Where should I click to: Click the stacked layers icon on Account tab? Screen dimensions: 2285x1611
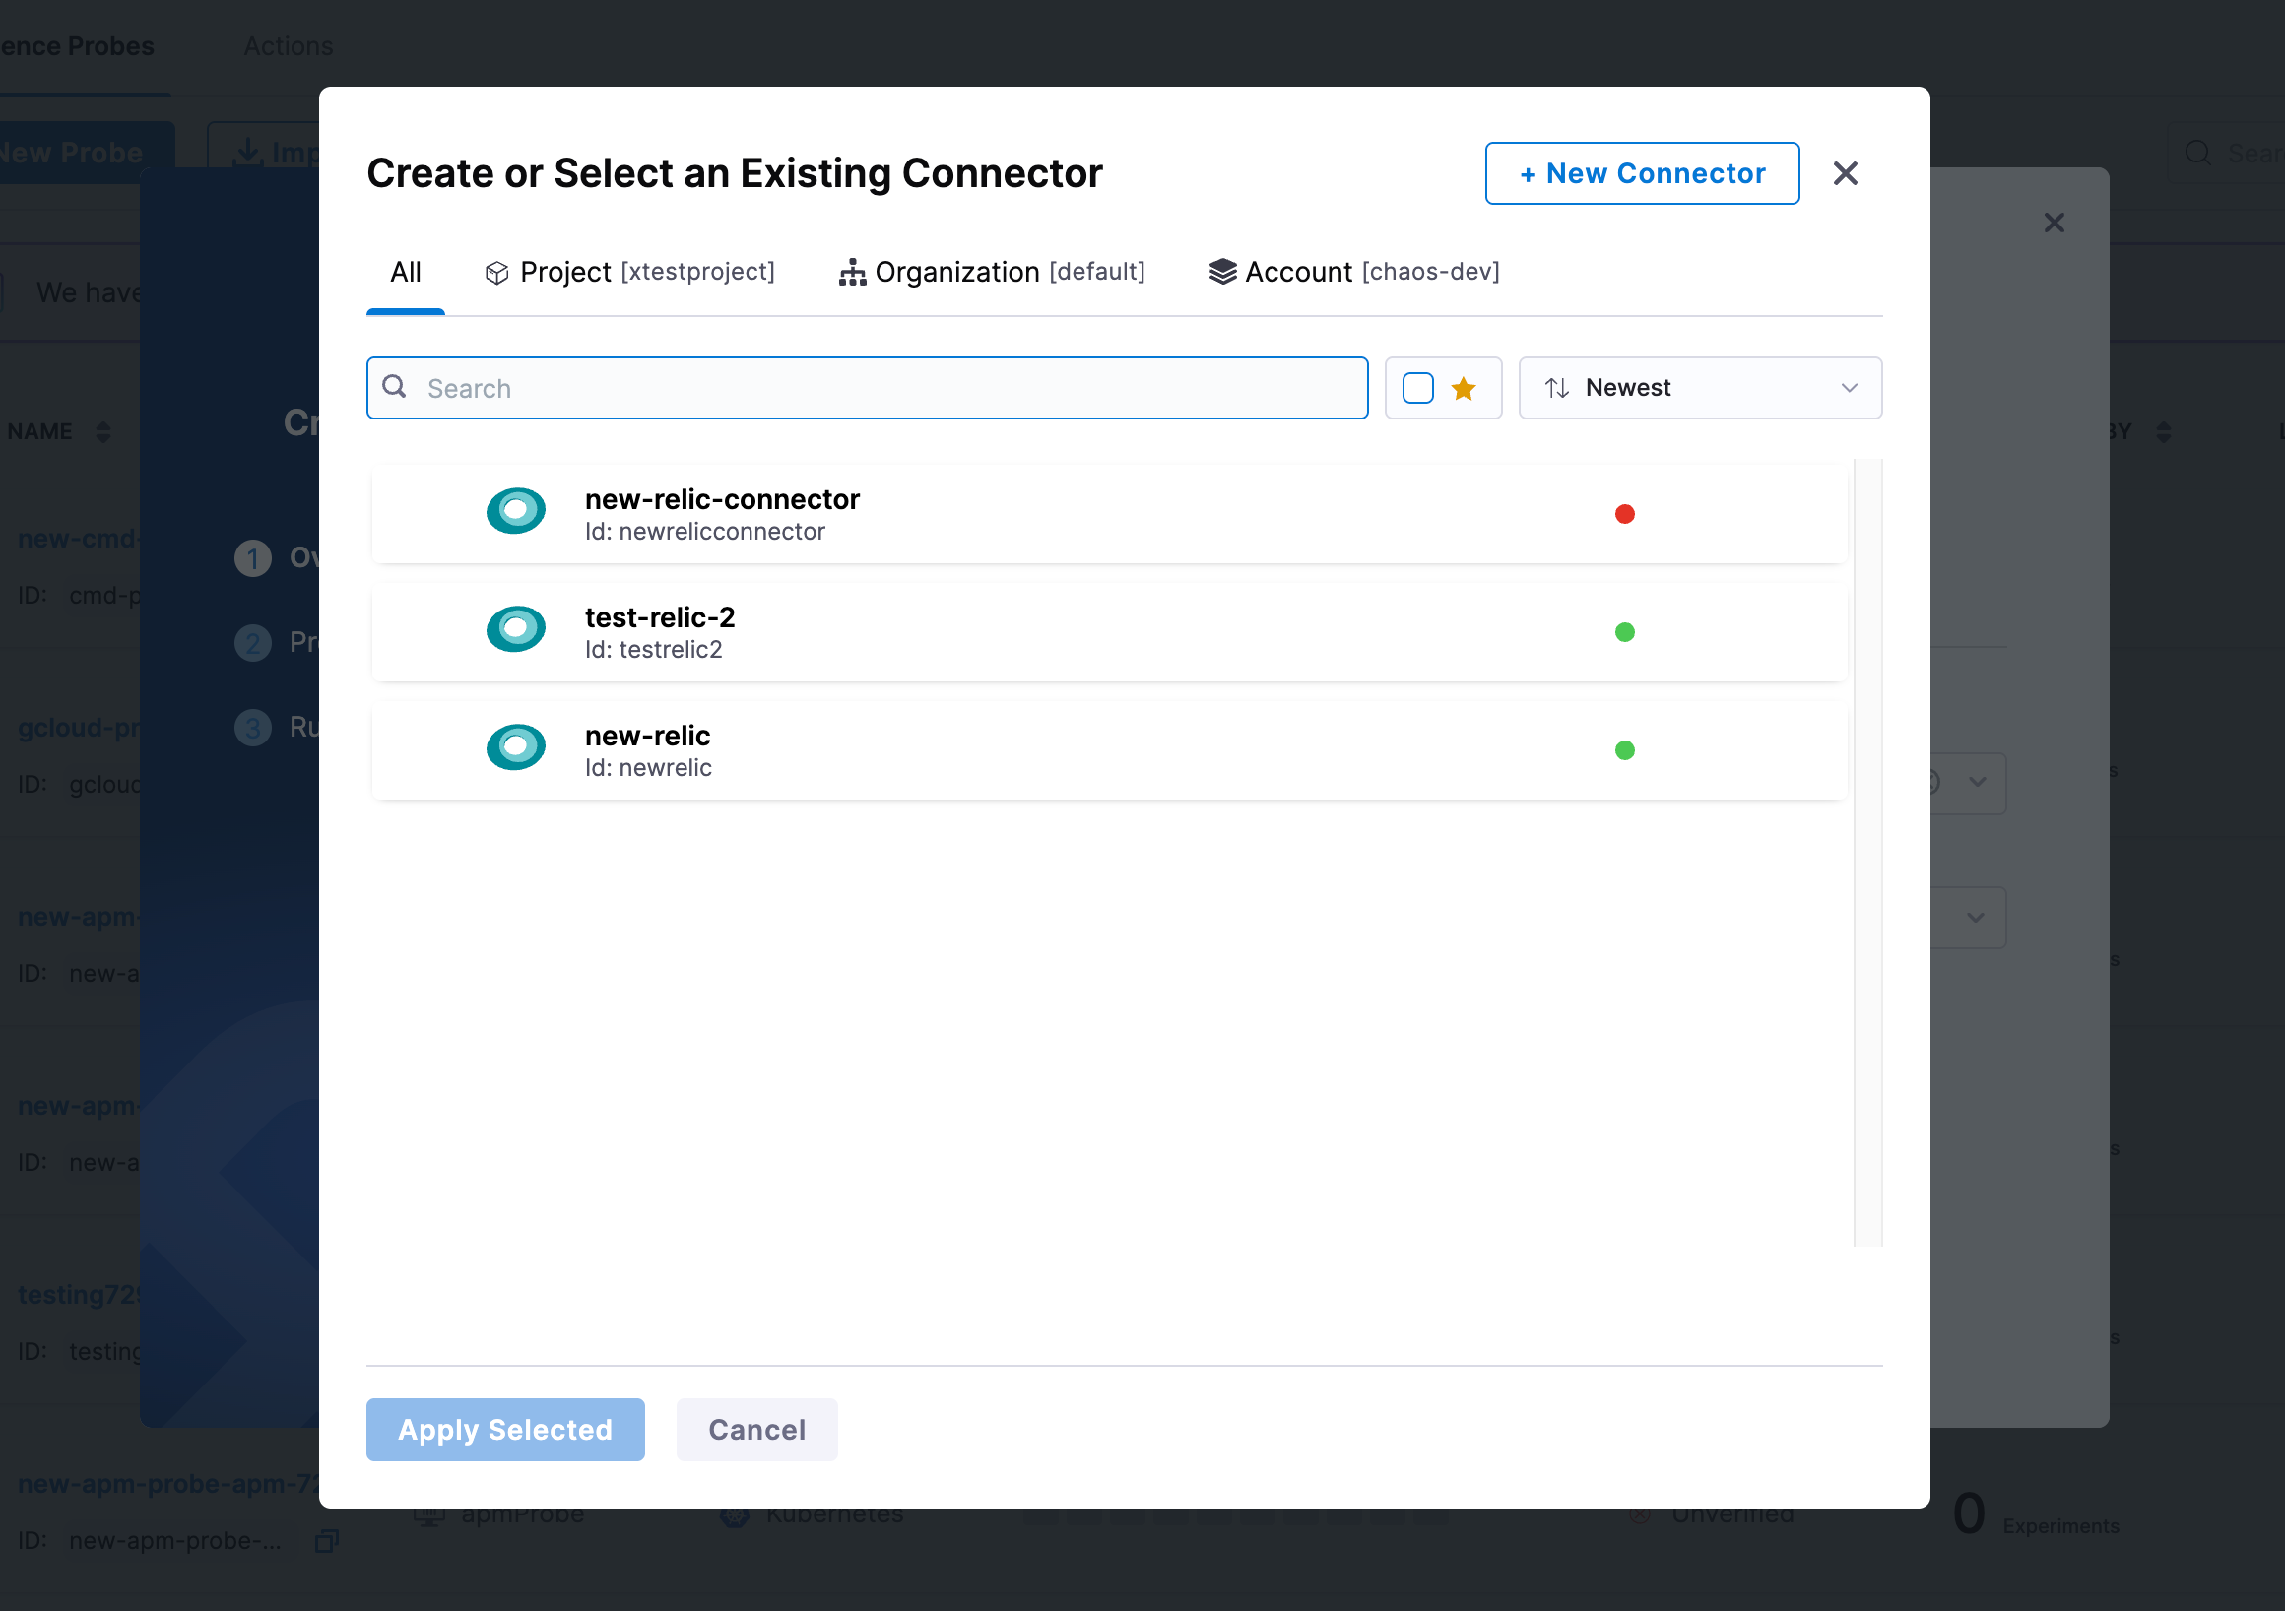tap(1221, 271)
